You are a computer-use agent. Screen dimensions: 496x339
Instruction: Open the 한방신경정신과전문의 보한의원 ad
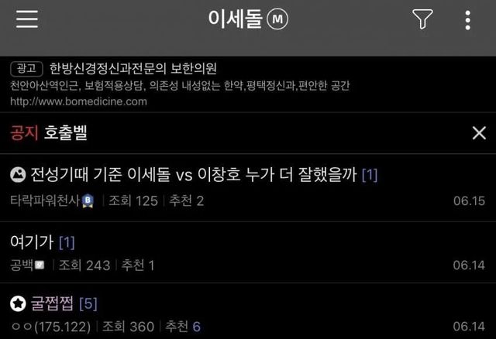133,68
